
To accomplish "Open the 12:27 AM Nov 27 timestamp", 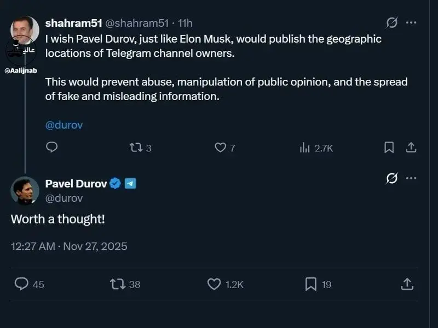I will point(69,246).
